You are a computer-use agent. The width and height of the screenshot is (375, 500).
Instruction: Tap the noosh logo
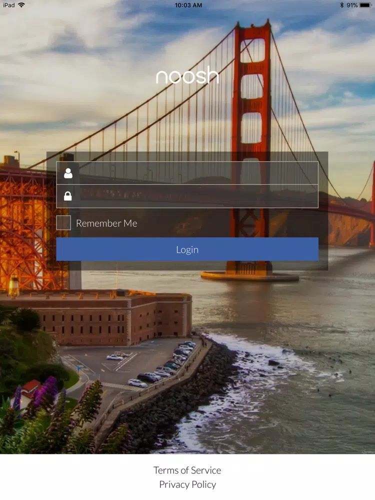[187, 75]
